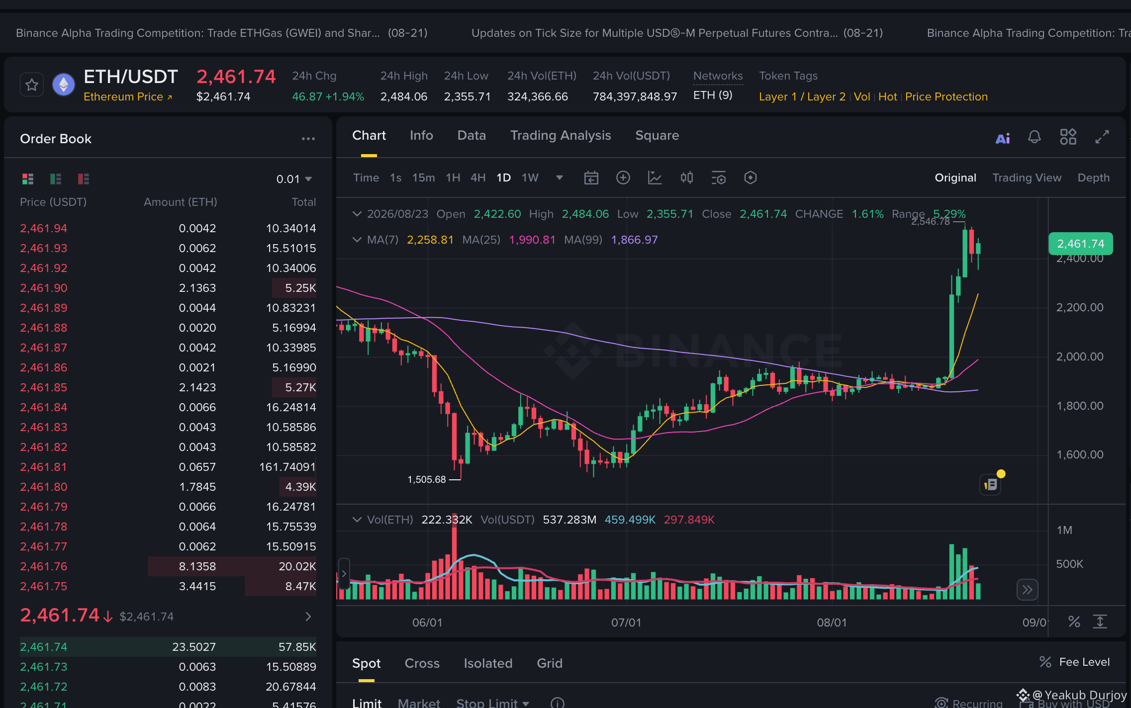Select the Isolated margin tab

pyautogui.click(x=488, y=663)
